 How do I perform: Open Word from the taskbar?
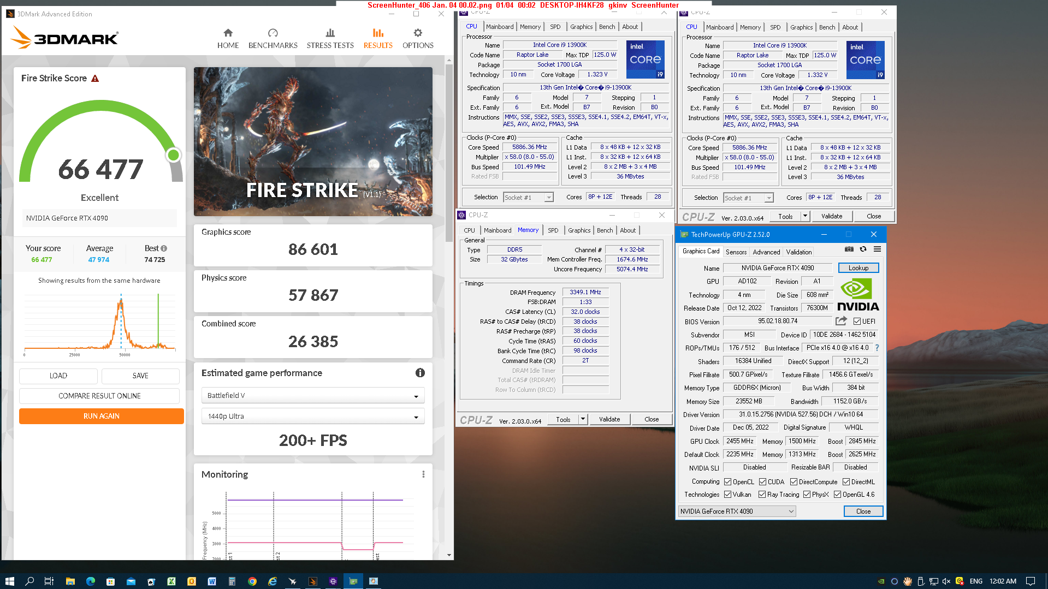pyautogui.click(x=211, y=581)
